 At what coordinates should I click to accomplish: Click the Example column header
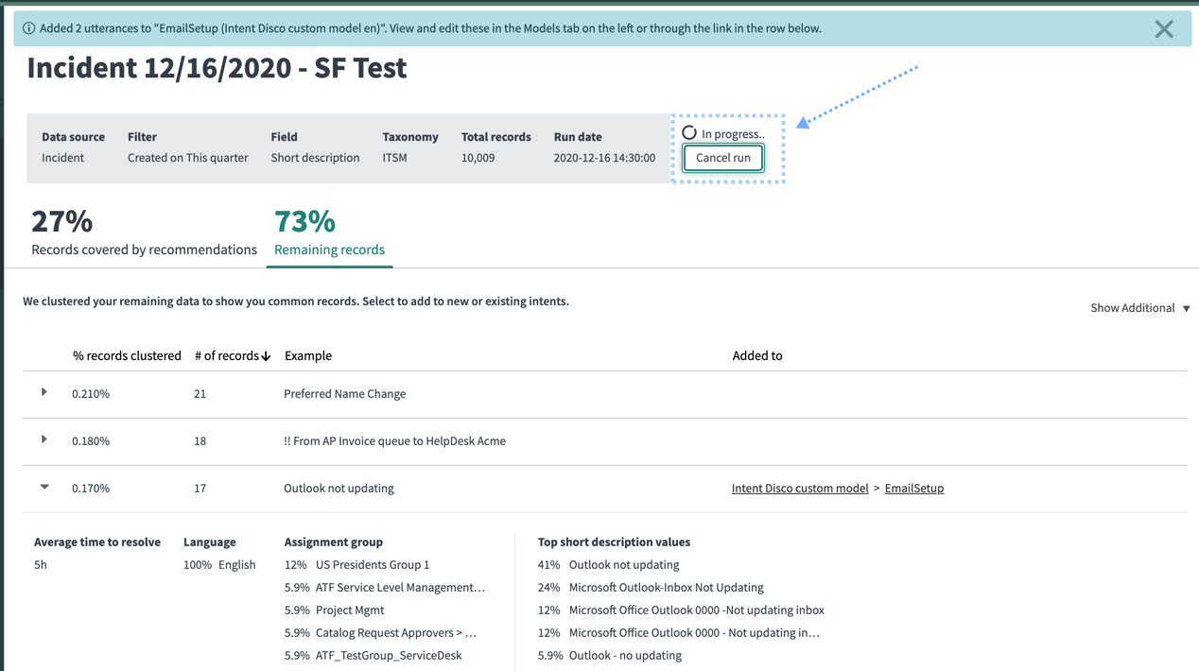308,356
